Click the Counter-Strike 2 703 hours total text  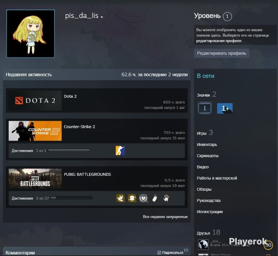pyautogui.click(x=174, y=133)
